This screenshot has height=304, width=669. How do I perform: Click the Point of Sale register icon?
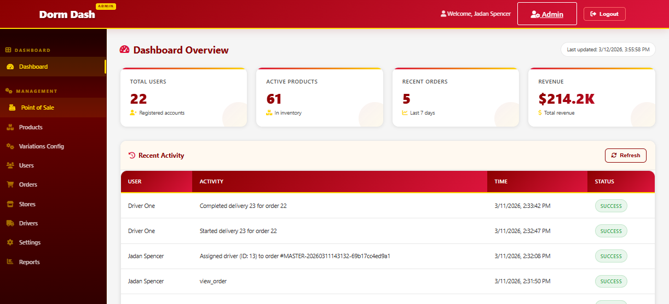12,108
